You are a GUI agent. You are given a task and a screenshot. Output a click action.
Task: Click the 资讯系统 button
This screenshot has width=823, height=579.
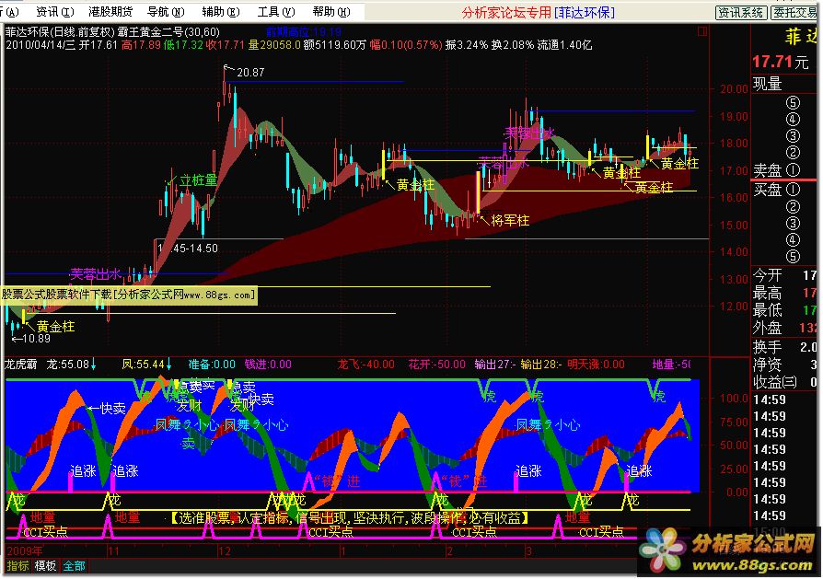point(741,13)
